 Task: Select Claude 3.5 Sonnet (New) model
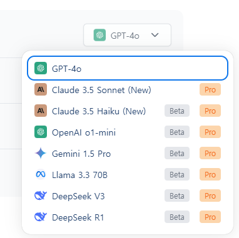[128, 89]
